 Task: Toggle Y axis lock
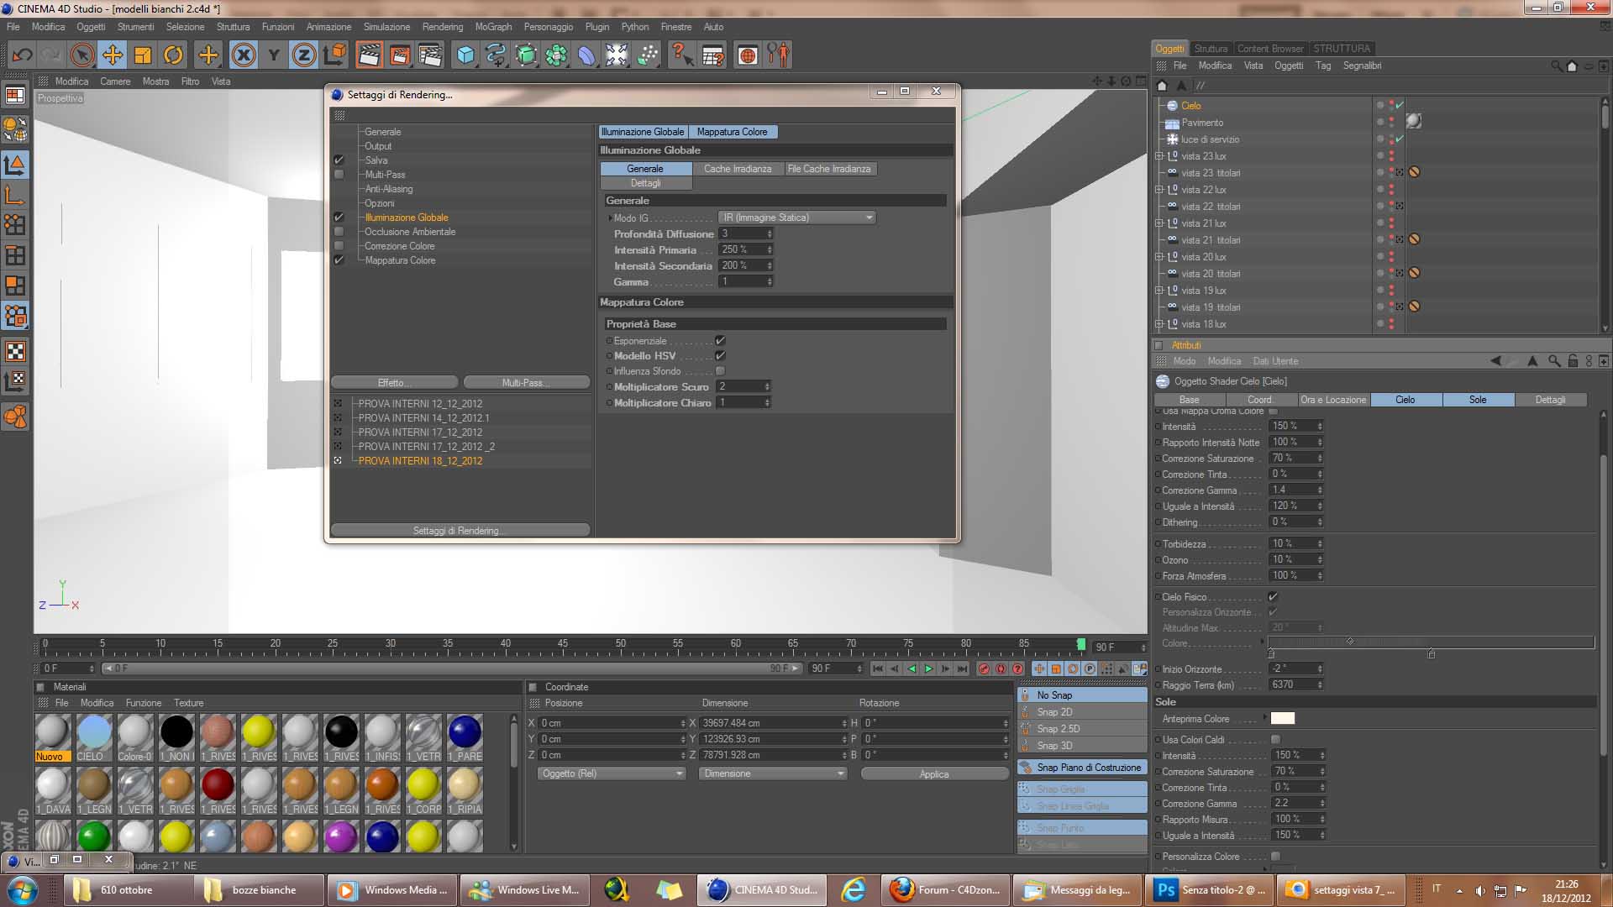273,55
